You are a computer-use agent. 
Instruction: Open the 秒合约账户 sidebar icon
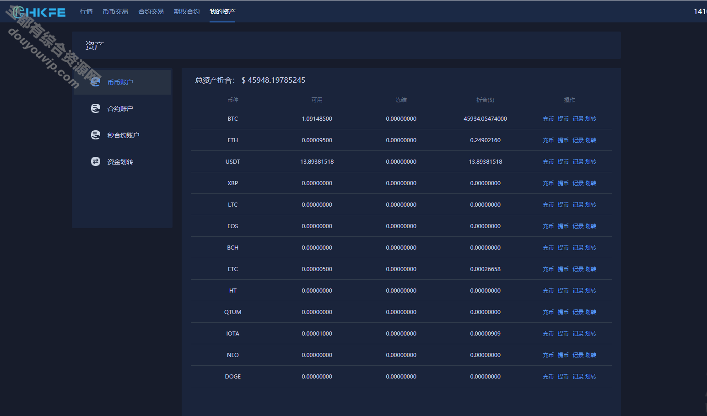95,135
